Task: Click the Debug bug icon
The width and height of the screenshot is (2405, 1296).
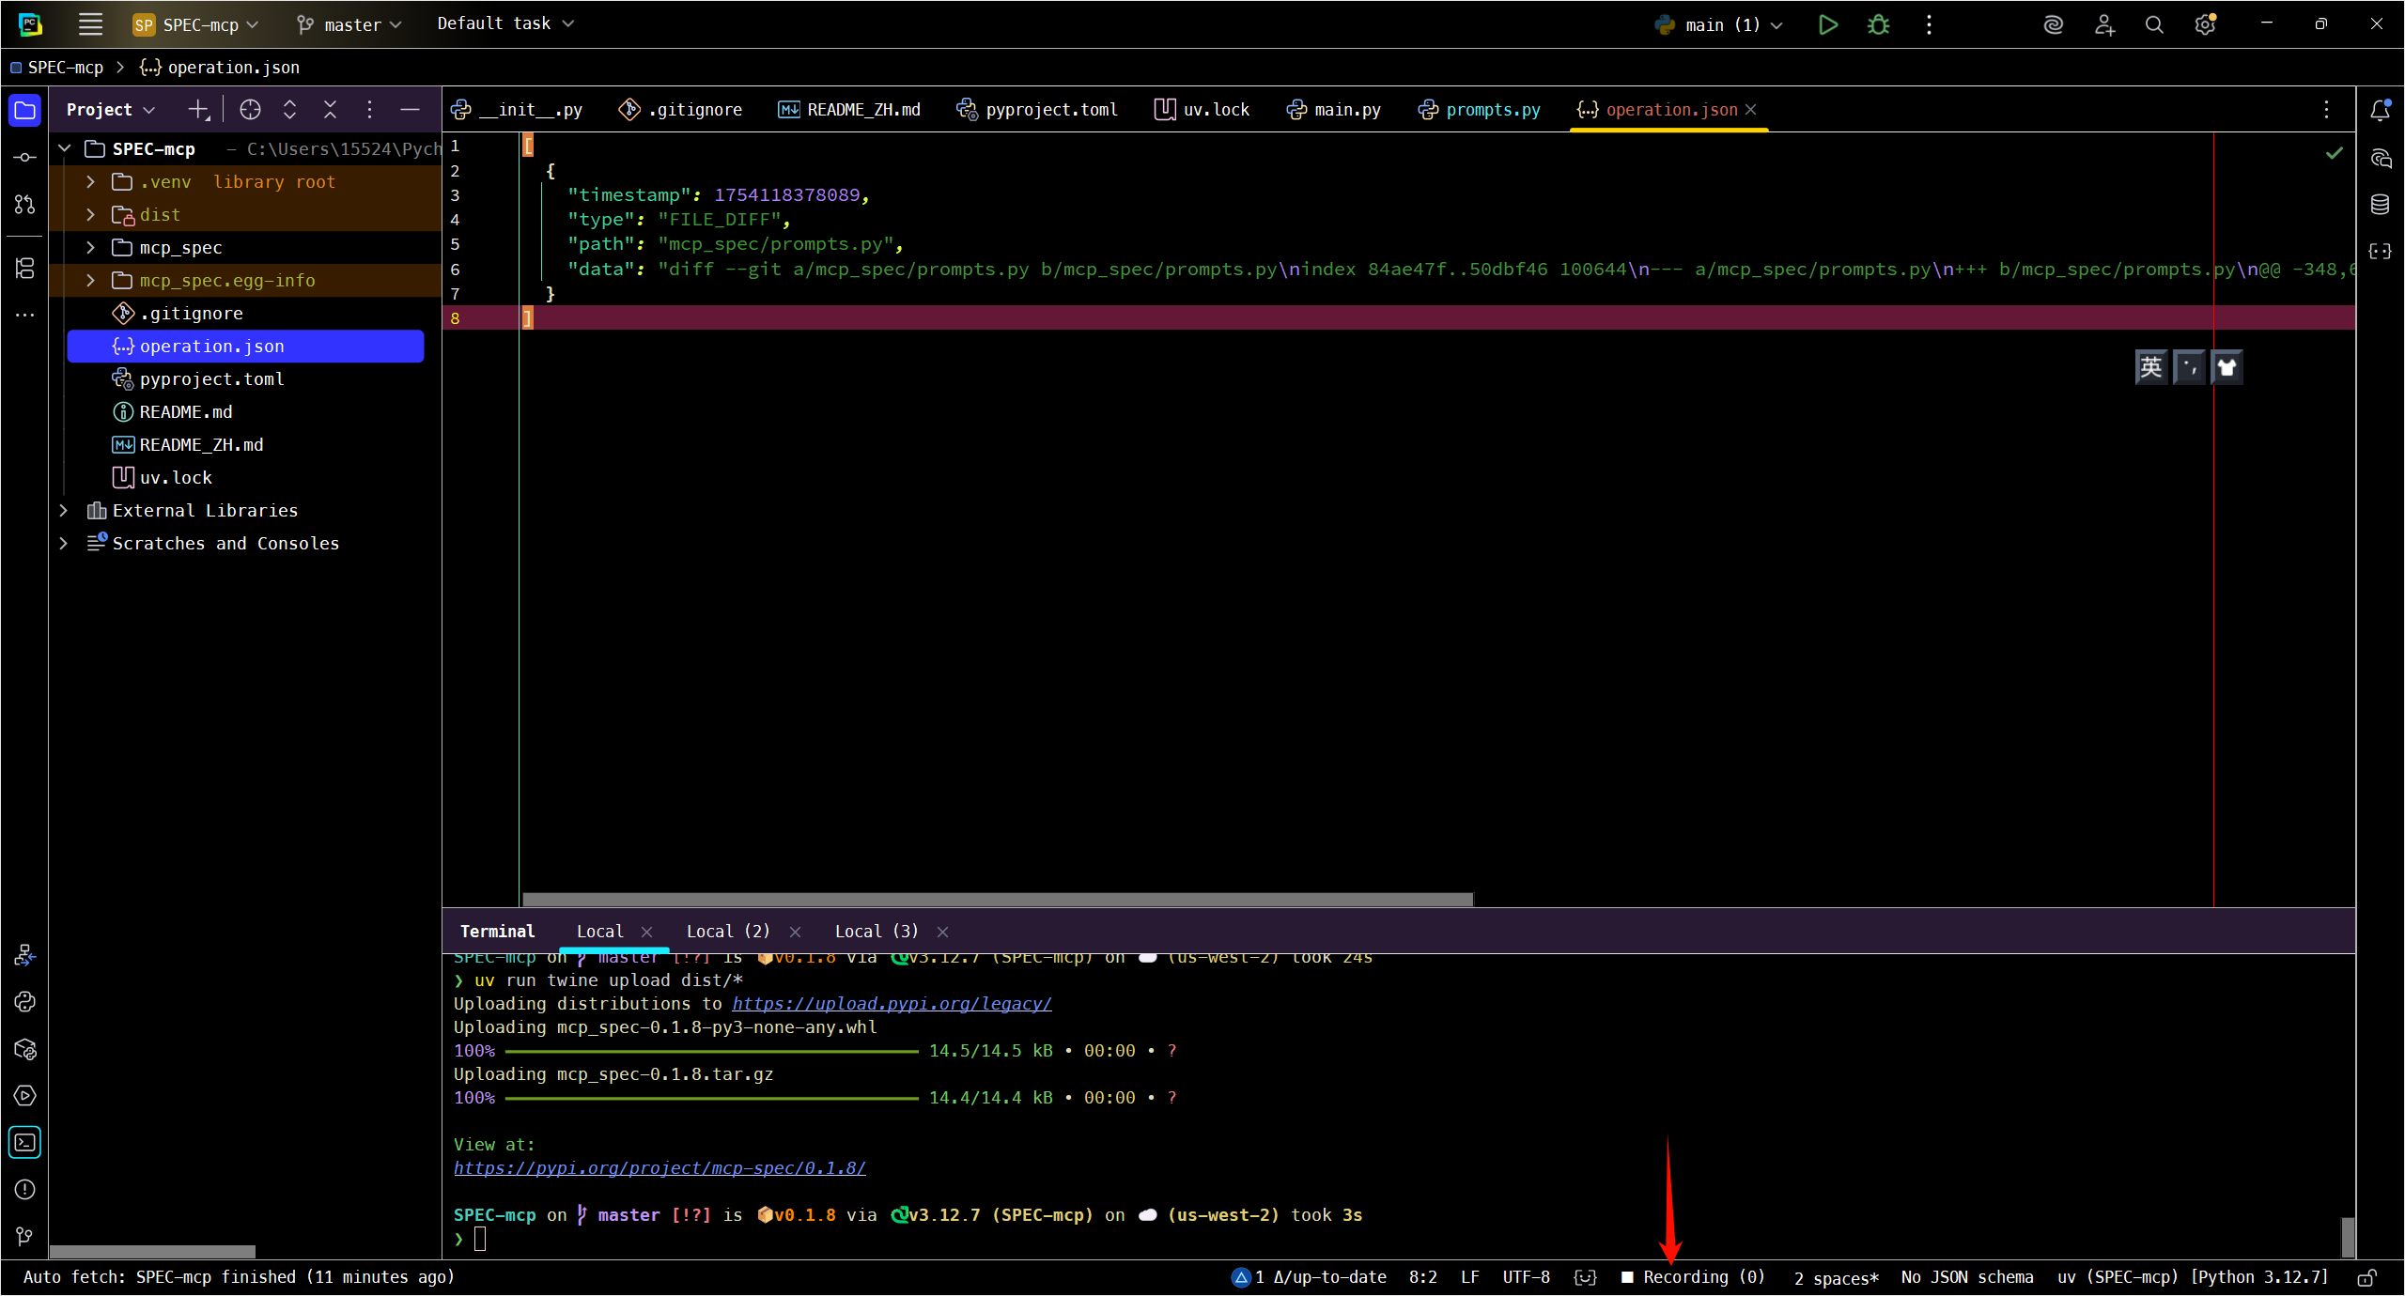Action: pyautogui.click(x=1878, y=24)
